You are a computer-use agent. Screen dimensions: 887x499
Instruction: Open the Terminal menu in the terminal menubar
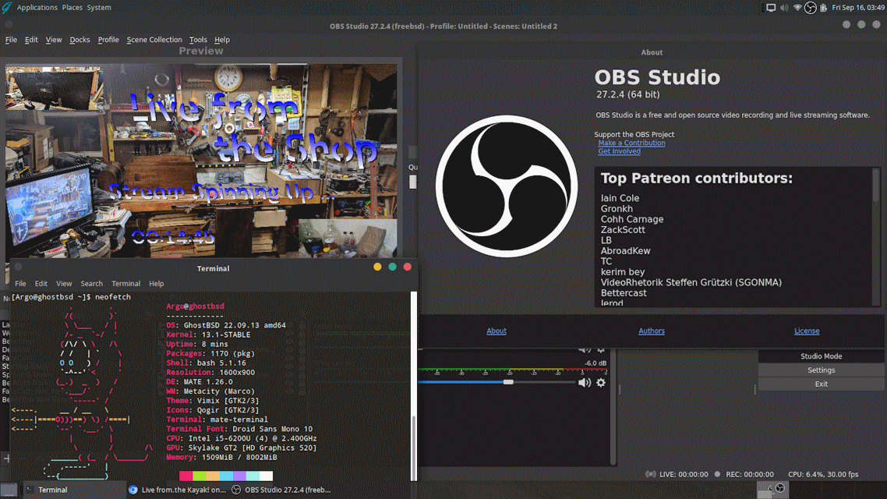126,284
